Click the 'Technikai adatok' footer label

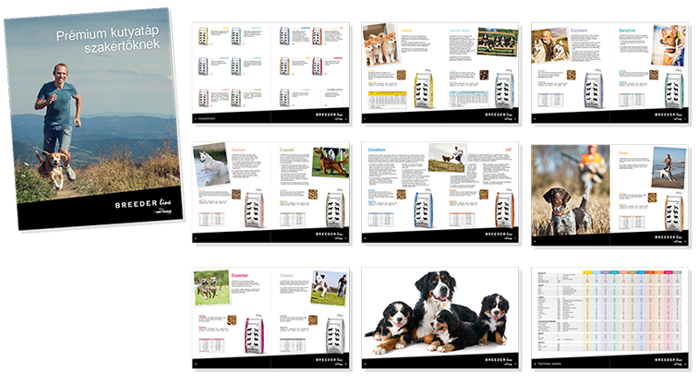(x=548, y=364)
